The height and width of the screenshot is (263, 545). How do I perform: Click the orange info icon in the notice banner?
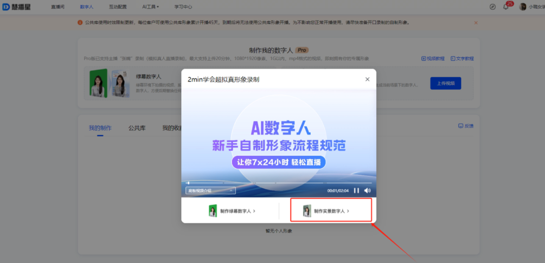(80, 23)
